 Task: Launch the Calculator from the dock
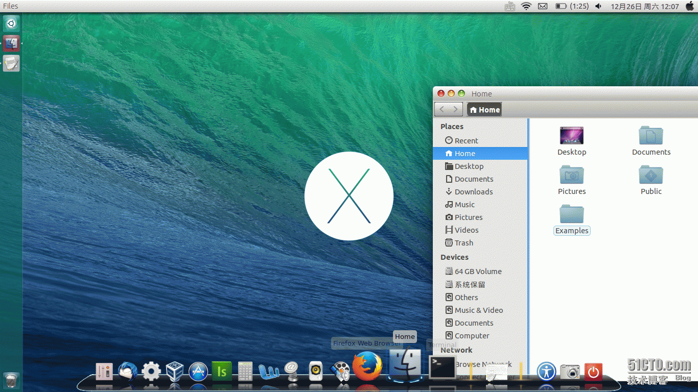[x=245, y=372]
